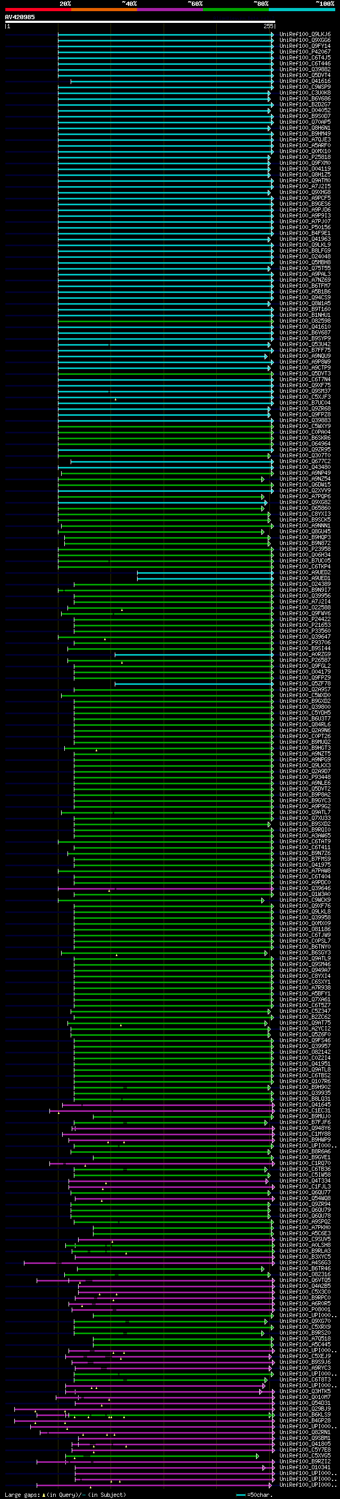Select hit label UniRef100_Q7XU33
Viewport: 340px width, 1499px height.
305,818
